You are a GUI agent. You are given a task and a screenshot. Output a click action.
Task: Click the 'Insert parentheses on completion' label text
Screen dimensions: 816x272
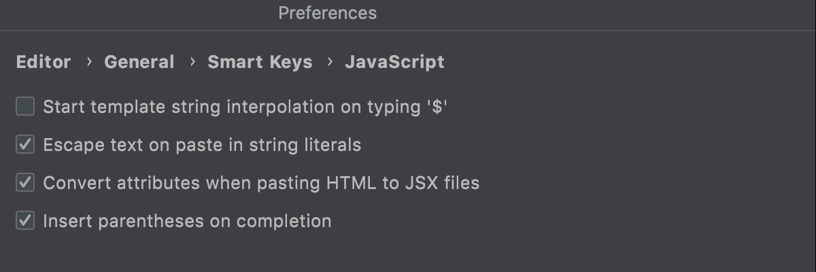(187, 221)
